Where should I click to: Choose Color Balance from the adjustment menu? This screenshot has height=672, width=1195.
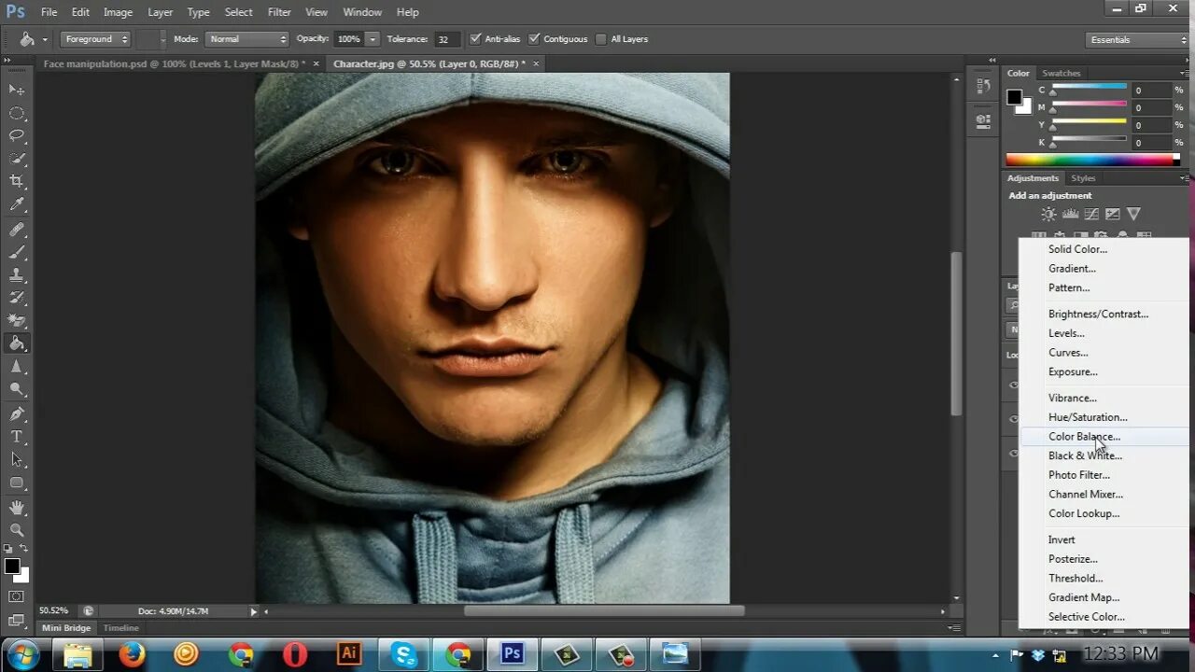click(x=1084, y=437)
